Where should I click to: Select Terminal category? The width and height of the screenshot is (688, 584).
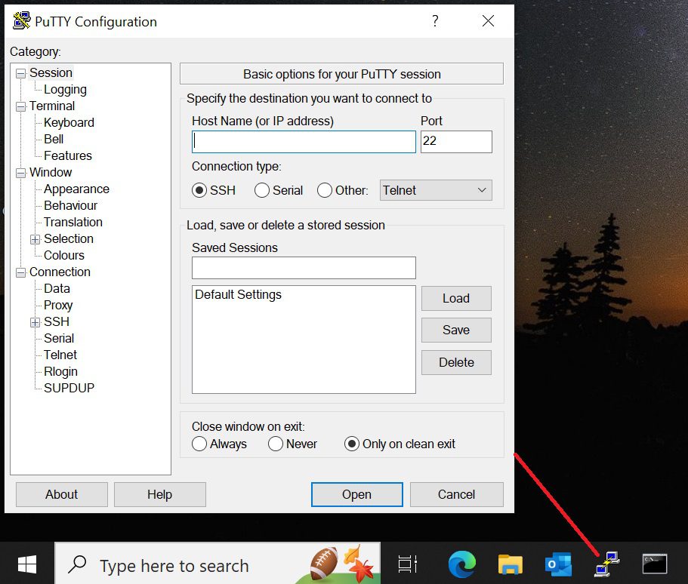point(52,106)
